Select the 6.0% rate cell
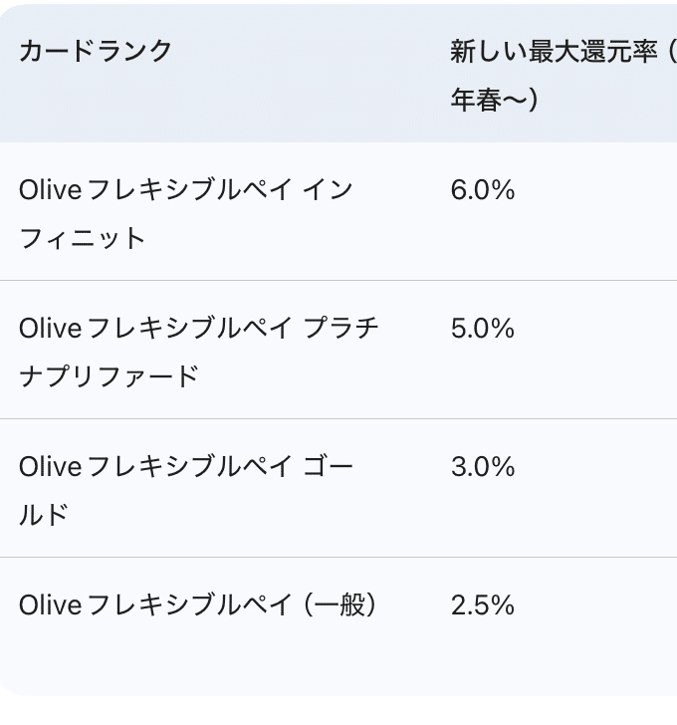 click(483, 190)
